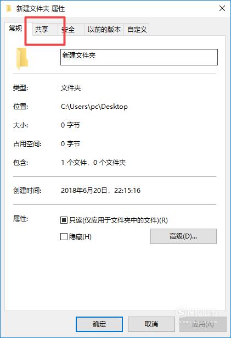231x338 pixels.
Task: Close the 新建文件夹 属性 dialog
Action: pyautogui.click(x=222, y=8)
